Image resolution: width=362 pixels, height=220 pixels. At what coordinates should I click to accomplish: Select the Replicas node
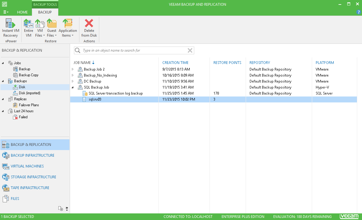click(20, 99)
